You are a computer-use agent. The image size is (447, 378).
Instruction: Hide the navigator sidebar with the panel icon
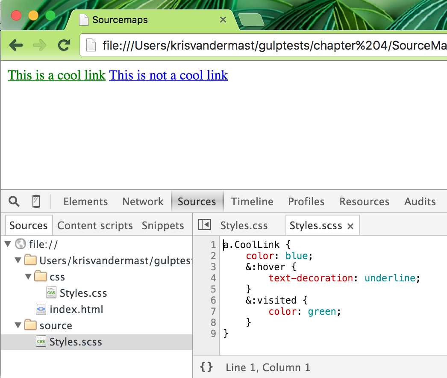[204, 224]
